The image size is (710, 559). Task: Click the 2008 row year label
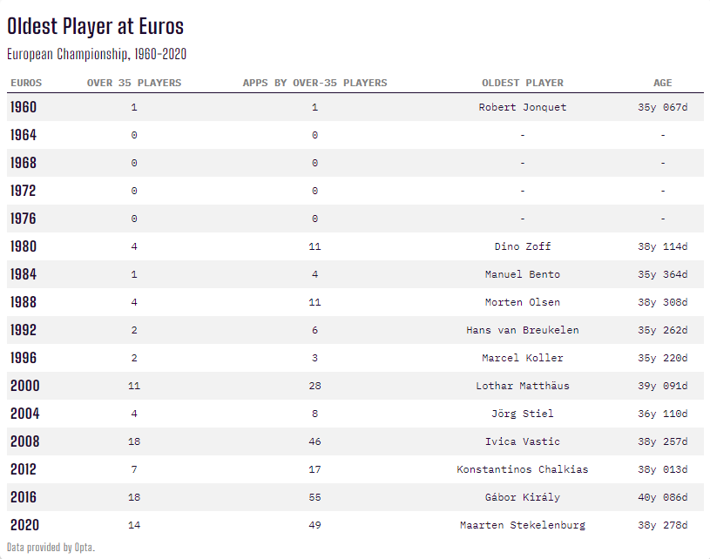[24, 441]
